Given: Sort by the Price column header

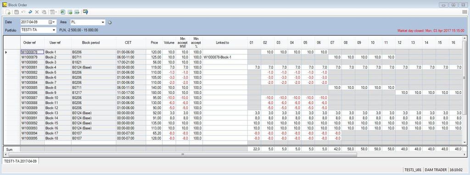Looking at the screenshot, I should pyautogui.click(x=154, y=43).
